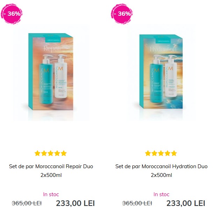Click the Repair Duo -36% discount badge
Screen dimensions: 213x214
pyautogui.click(x=12, y=14)
